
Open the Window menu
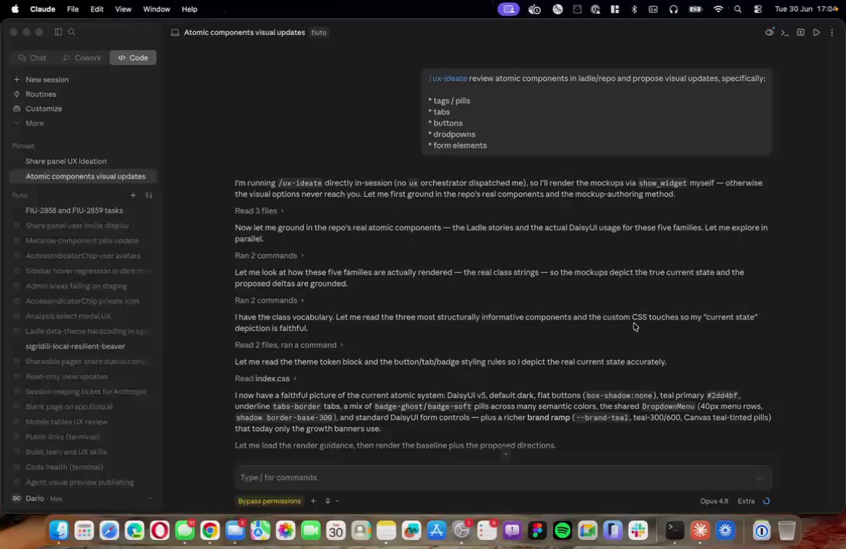point(156,9)
